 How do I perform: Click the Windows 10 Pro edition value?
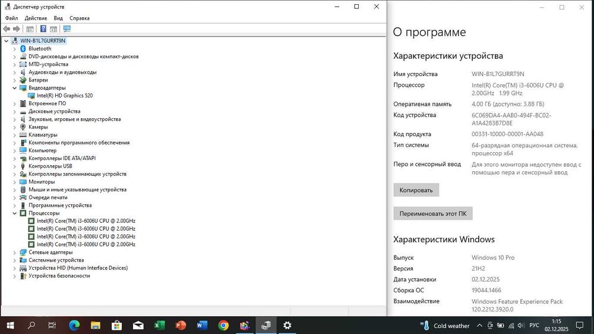[x=493, y=257]
